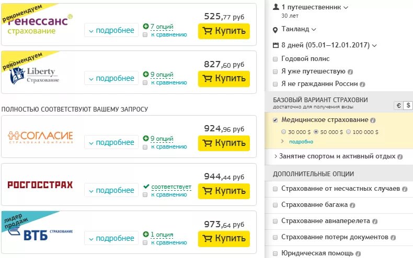Buy the Ренессанс policy for 525 руб
This screenshot has width=413, height=258.
coord(224,31)
